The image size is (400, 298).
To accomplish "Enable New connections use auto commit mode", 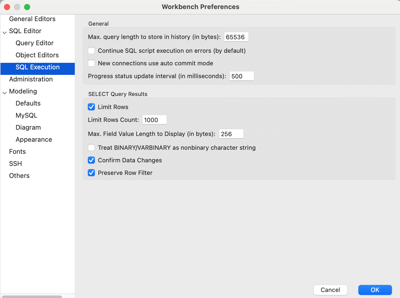I will tap(91, 63).
